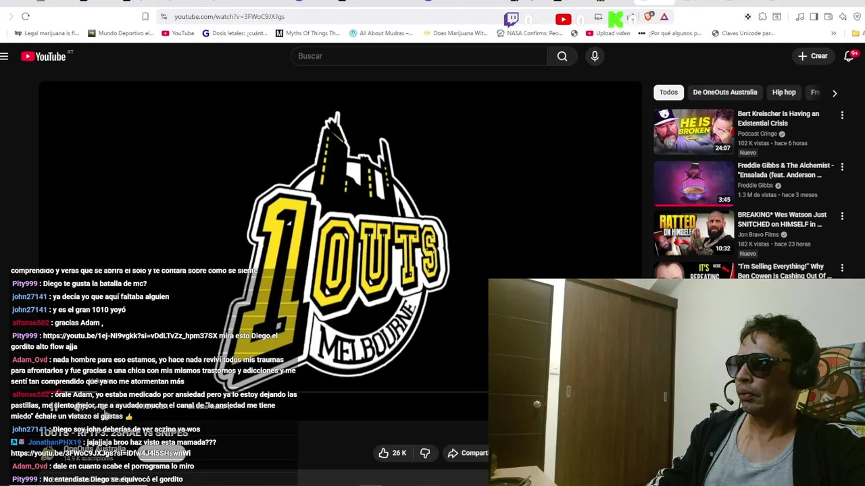Image resolution: width=865 pixels, height=486 pixels.
Task: Bookmark this page using the bookmark icon
Action: [145, 16]
